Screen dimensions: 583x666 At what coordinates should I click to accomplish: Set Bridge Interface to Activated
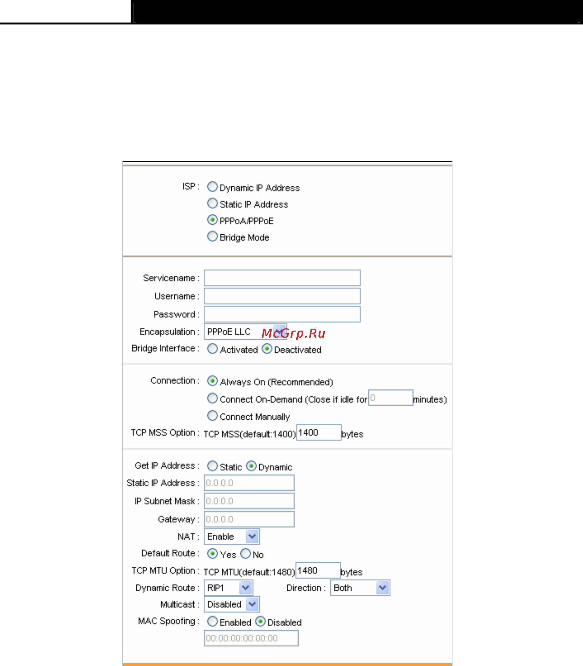pyautogui.click(x=212, y=349)
